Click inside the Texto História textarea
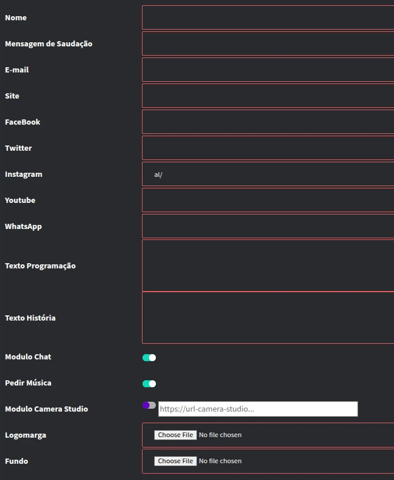Image resolution: width=394 pixels, height=480 pixels. click(268, 318)
